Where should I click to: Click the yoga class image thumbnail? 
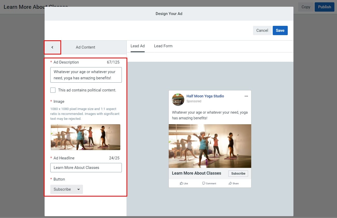pyautogui.click(x=86, y=137)
